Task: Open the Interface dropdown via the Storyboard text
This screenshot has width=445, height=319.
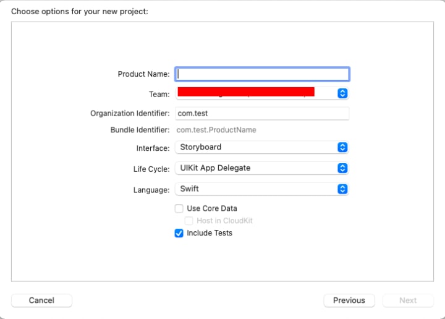Action: tap(200, 147)
